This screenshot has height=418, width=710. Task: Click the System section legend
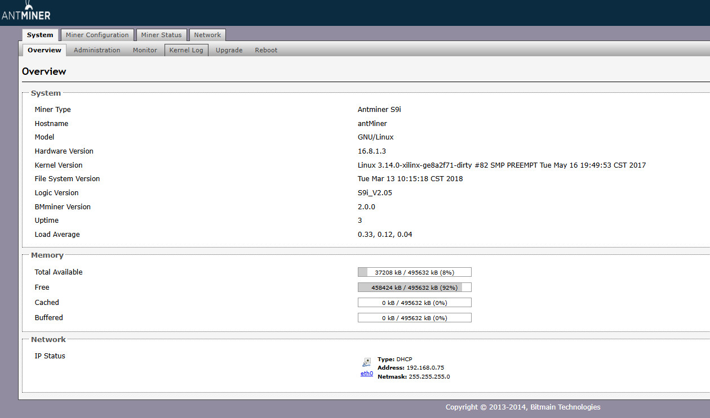tap(46, 93)
